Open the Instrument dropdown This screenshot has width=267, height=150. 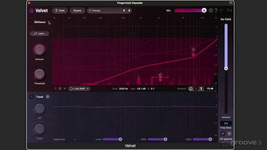64,139
